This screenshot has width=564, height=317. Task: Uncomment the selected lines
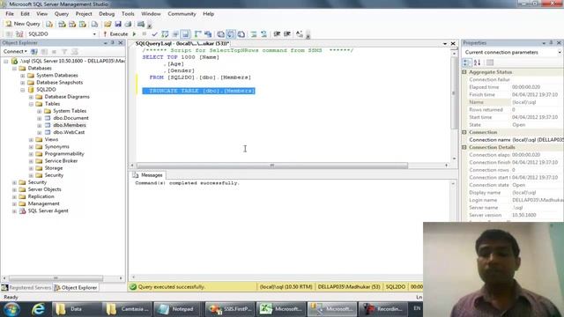[x=264, y=34]
